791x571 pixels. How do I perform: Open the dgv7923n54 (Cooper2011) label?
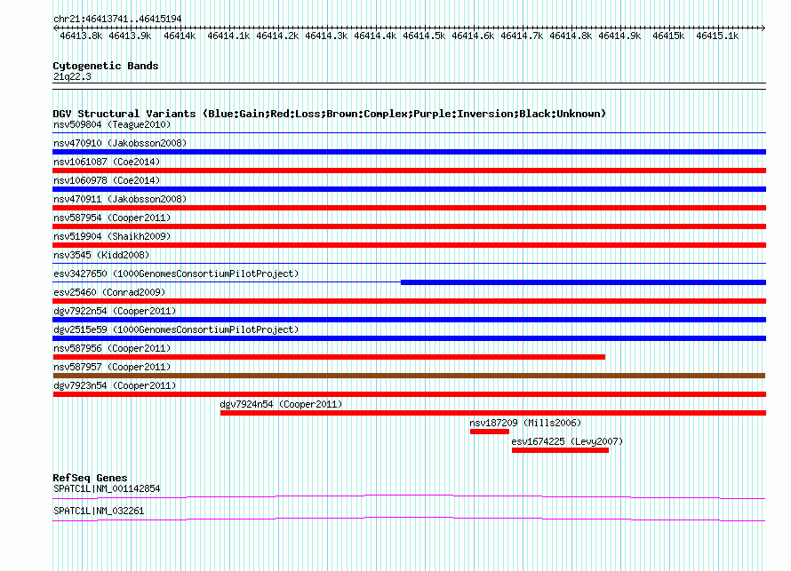coord(115,385)
